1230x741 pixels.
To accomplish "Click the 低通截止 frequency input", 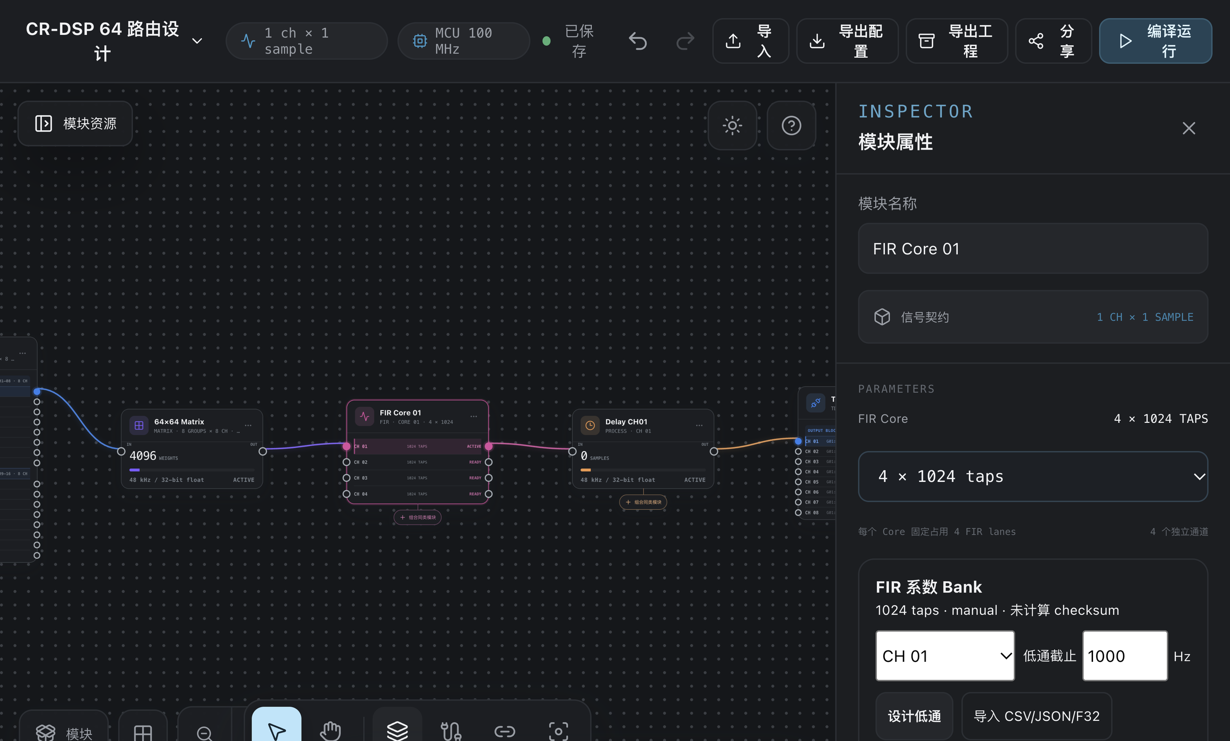I will (1125, 656).
